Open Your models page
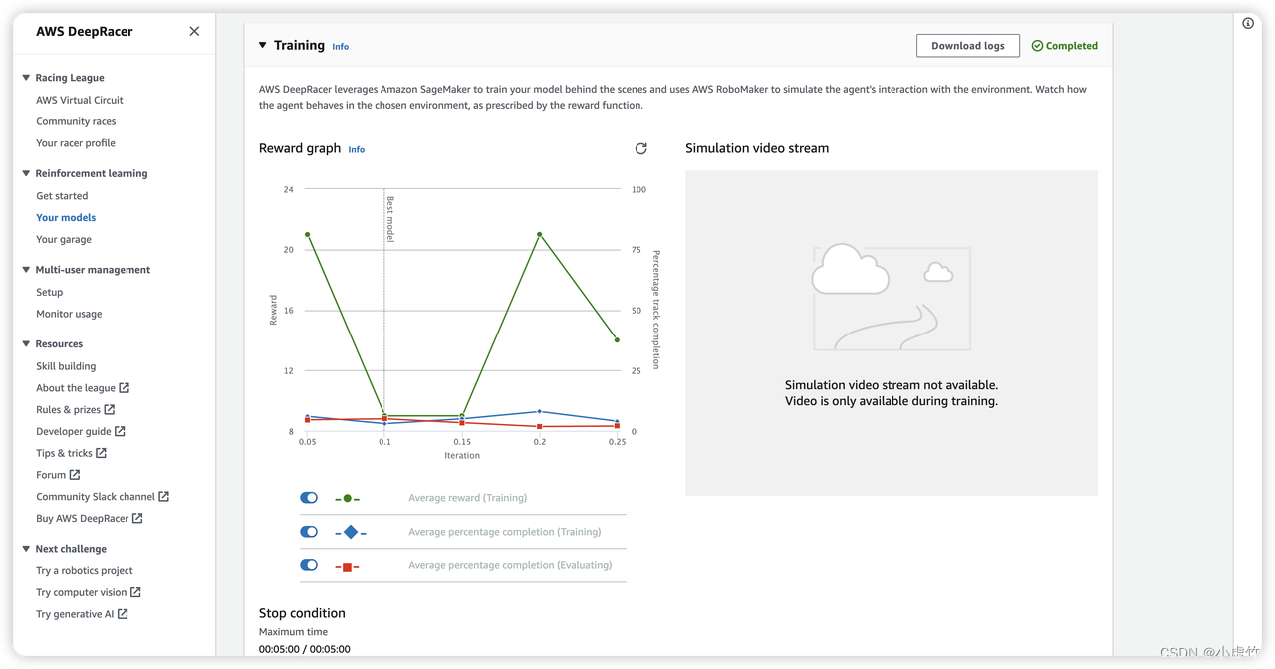This screenshot has width=1275, height=669. [66, 218]
